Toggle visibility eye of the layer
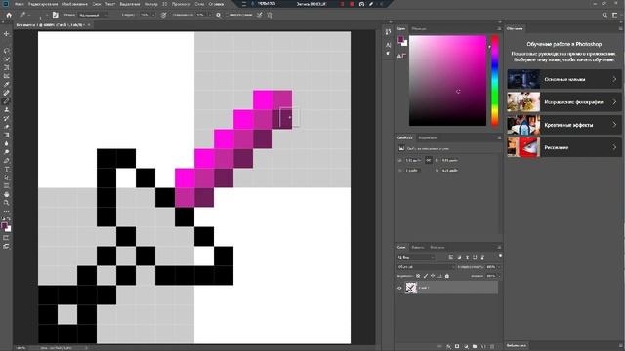The height and width of the screenshot is (351, 625). coord(399,288)
